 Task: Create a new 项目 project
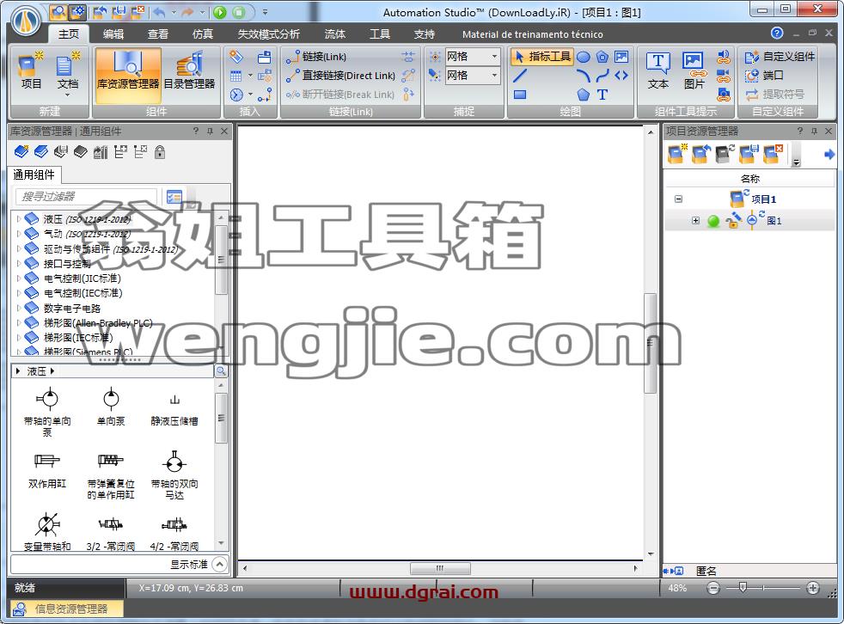click(31, 70)
